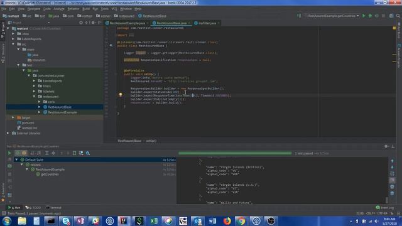This screenshot has width=402, height=226.
Task: Run the selected configuration with the green play button
Action: (x=364, y=16)
